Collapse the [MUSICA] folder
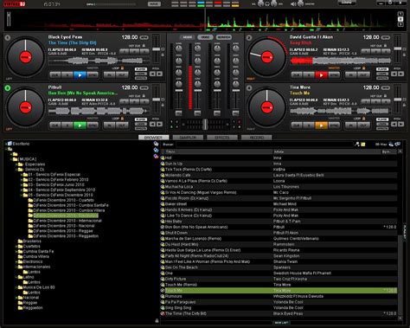This screenshot has width=410, height=328. pos(11,159)
